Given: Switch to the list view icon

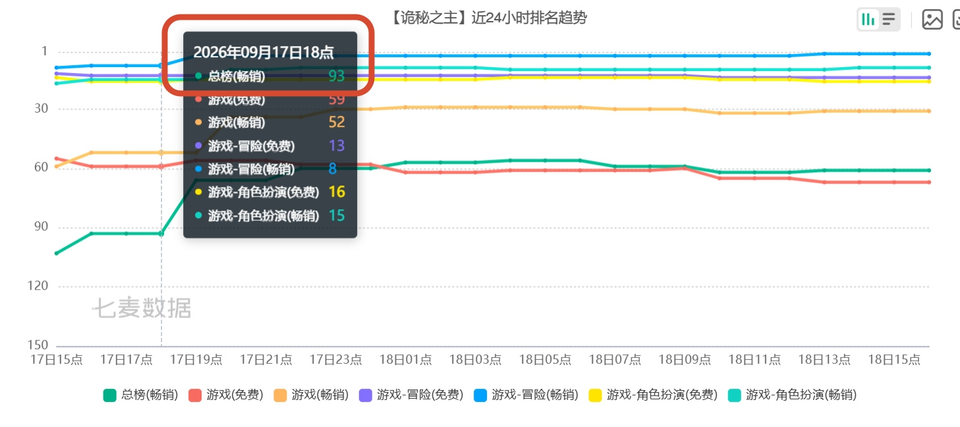Looking at the screenshot, I should (889, 19).
